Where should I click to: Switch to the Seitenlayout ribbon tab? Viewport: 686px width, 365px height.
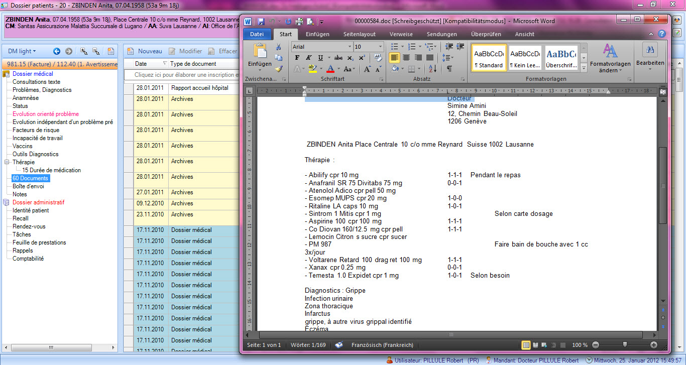click(360, 34)
